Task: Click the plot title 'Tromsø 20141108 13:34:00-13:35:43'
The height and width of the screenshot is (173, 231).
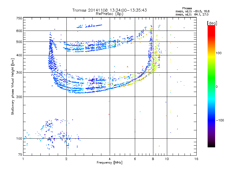Action: coord(109,10)
